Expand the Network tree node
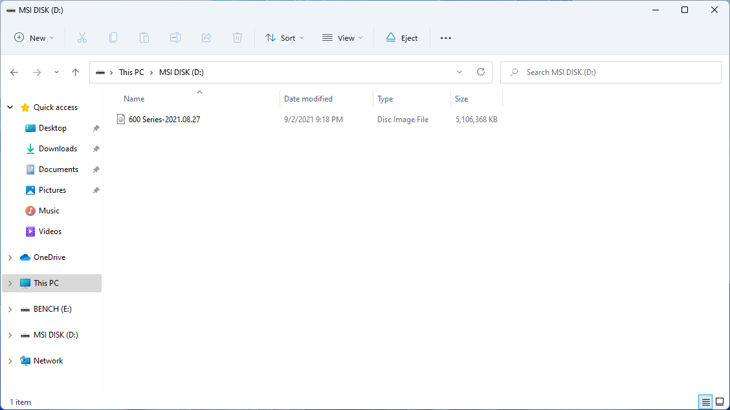 pos(10,361)
